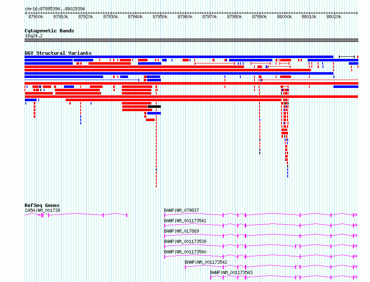Open the BANP|NM_001173540 transcript label

185,252
